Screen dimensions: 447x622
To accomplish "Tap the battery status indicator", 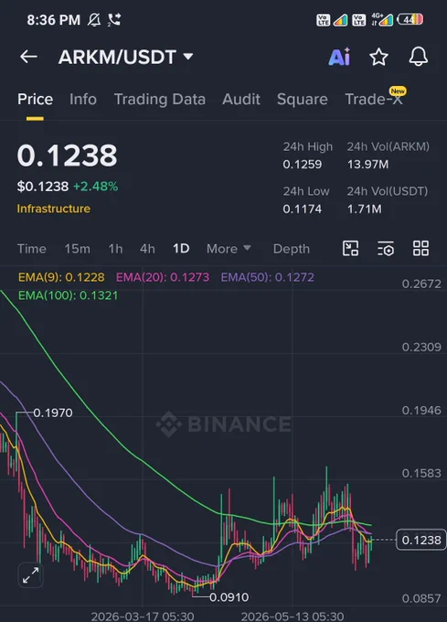I will click(x=410, y=19).
